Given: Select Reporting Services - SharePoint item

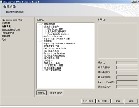Looking at the screenshot, I should (x=60, y=43).
